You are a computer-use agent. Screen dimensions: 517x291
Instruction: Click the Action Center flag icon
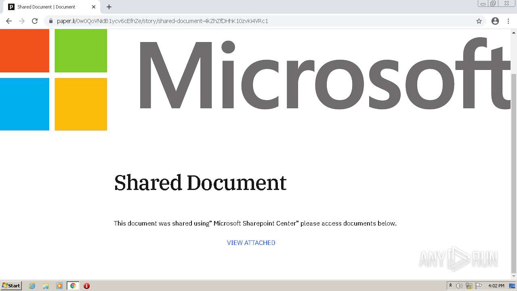479,286
